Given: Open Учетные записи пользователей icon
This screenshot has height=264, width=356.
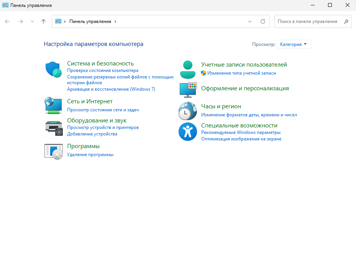Looking at the screenshot, I should pos(187,69).
